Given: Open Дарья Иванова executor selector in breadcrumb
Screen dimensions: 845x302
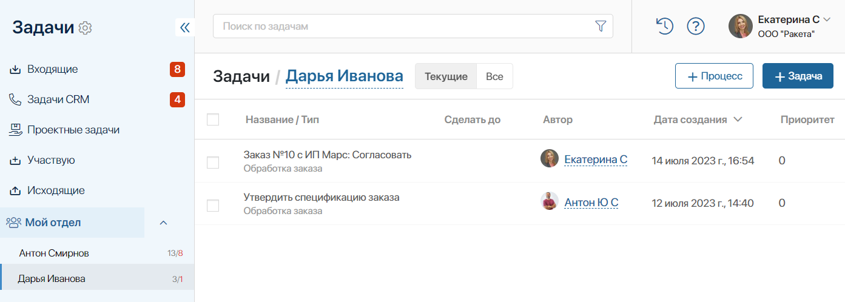Looking at the screenshot, I should pyautogui.click(x=344, y=77).
